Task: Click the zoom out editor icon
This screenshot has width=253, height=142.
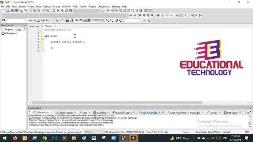Action: click(x=111, y=21)
